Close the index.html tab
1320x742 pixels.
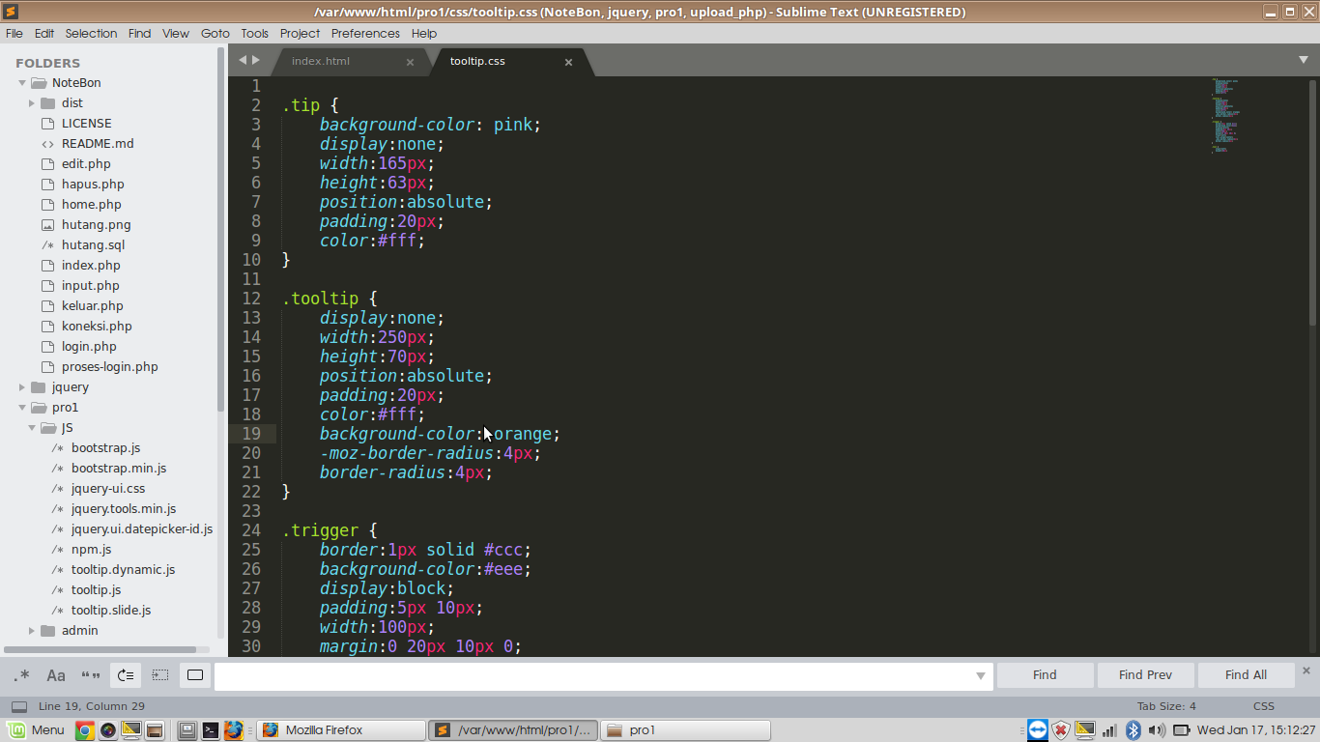[410, 62]
